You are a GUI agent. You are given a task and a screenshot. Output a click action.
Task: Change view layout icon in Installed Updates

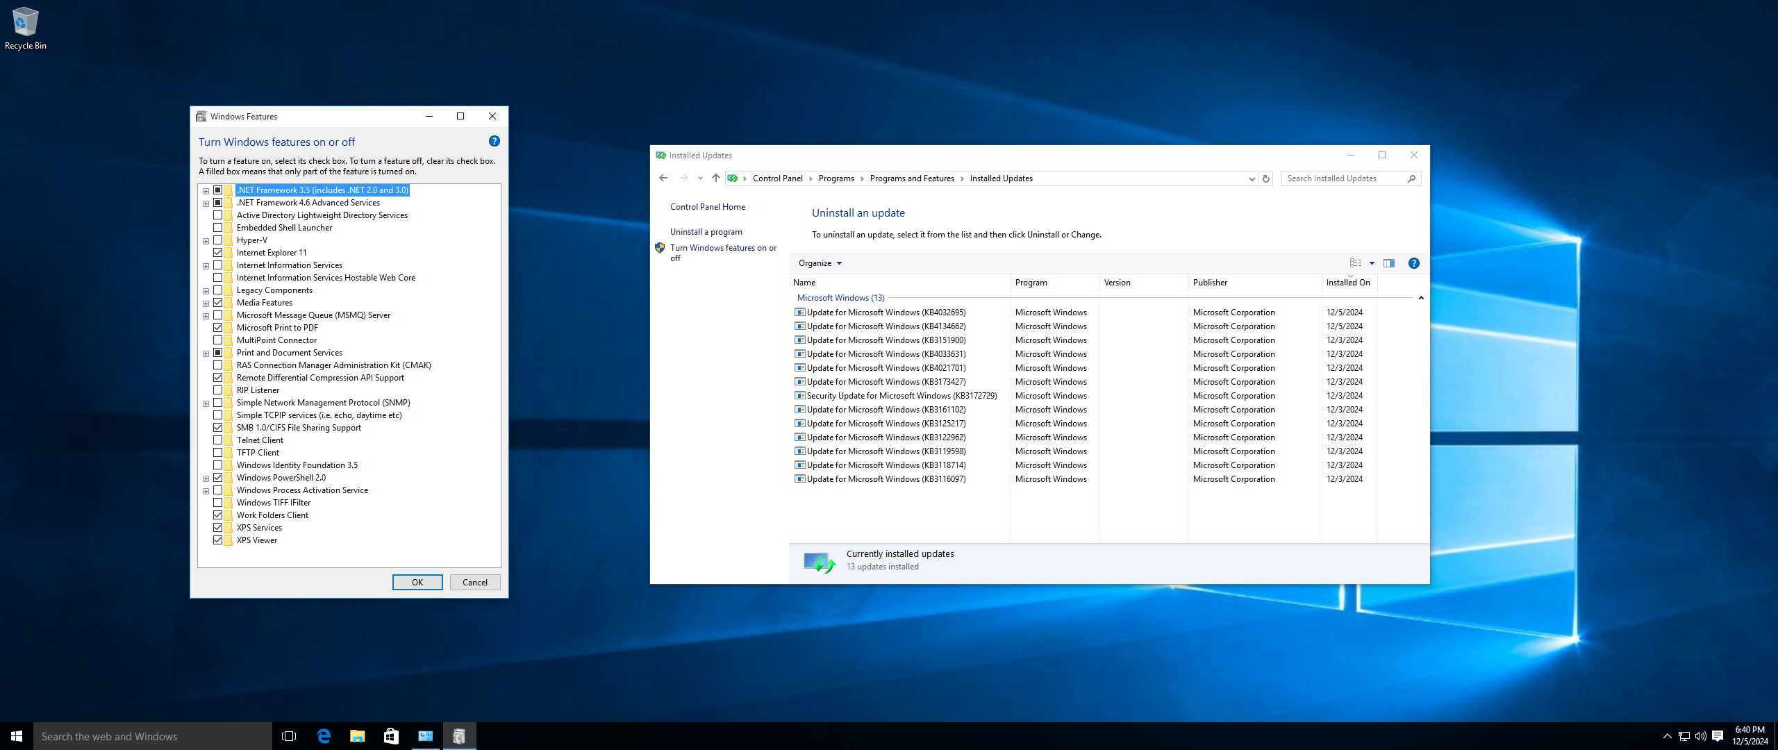pyautogui.click(x=1355, y=263)
